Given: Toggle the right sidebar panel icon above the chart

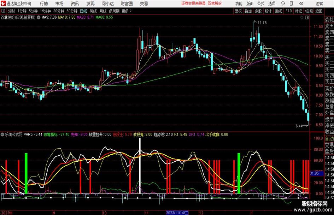Looking at the screenshot, I should [x=307, y=18].
